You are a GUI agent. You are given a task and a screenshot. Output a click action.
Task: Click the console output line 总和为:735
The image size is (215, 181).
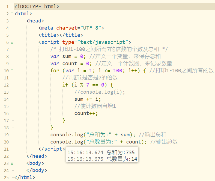point(101,152)
